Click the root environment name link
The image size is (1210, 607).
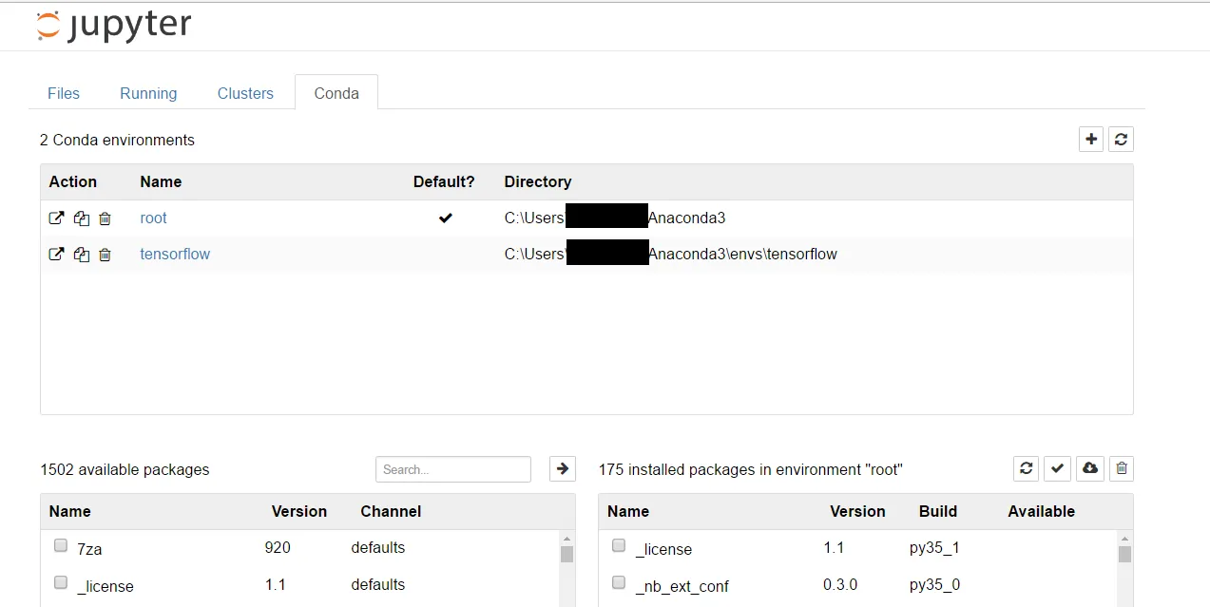(x=153, y=218)
